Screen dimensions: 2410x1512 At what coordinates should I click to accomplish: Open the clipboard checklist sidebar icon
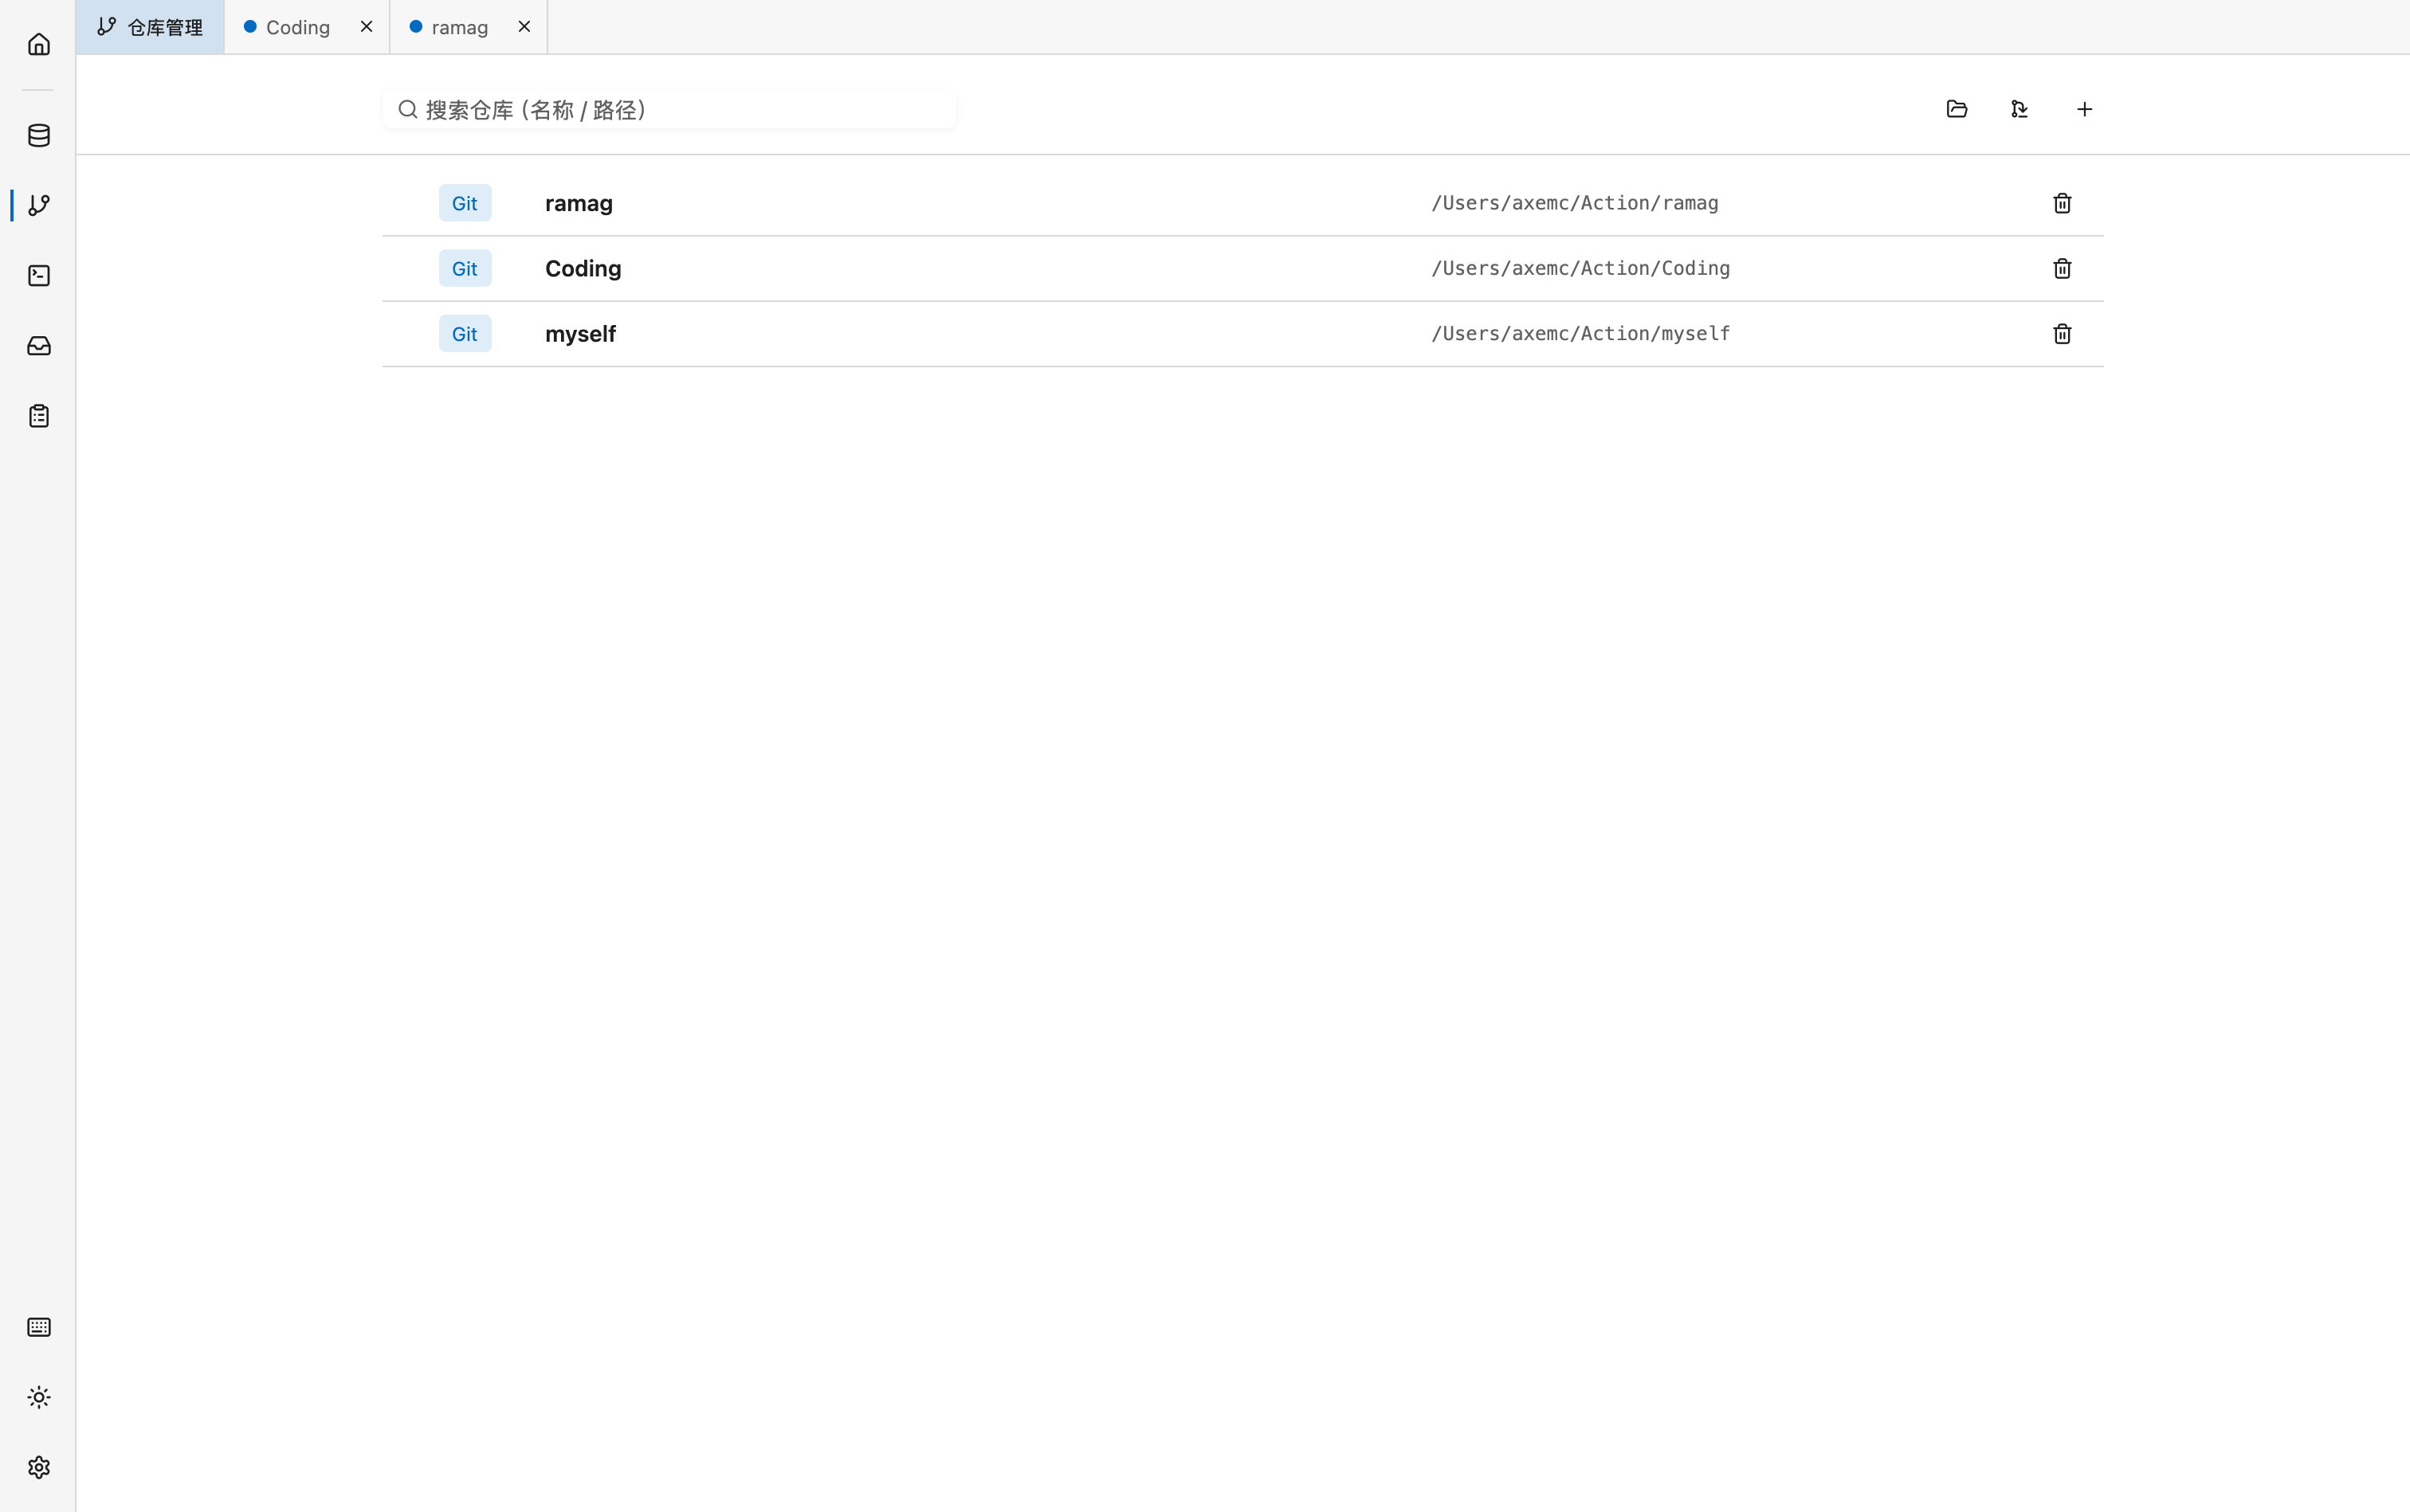[39, 415]
